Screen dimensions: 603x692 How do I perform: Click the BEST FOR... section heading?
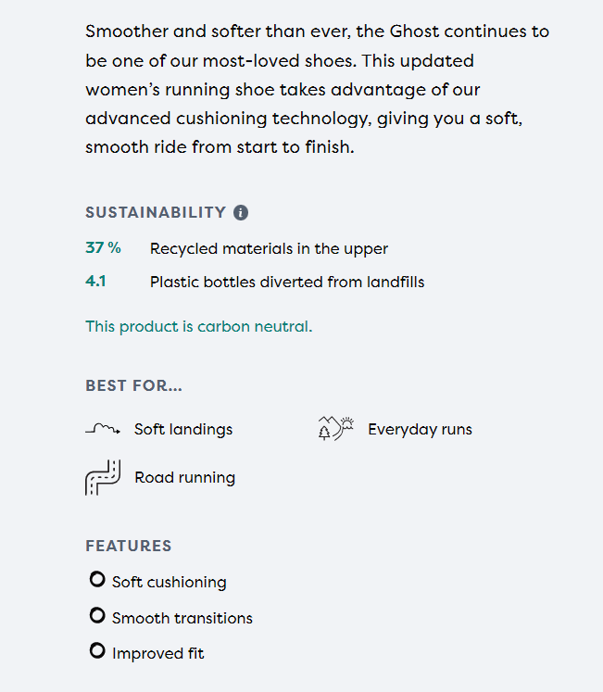pyautogui.click(x=133, y=385)
